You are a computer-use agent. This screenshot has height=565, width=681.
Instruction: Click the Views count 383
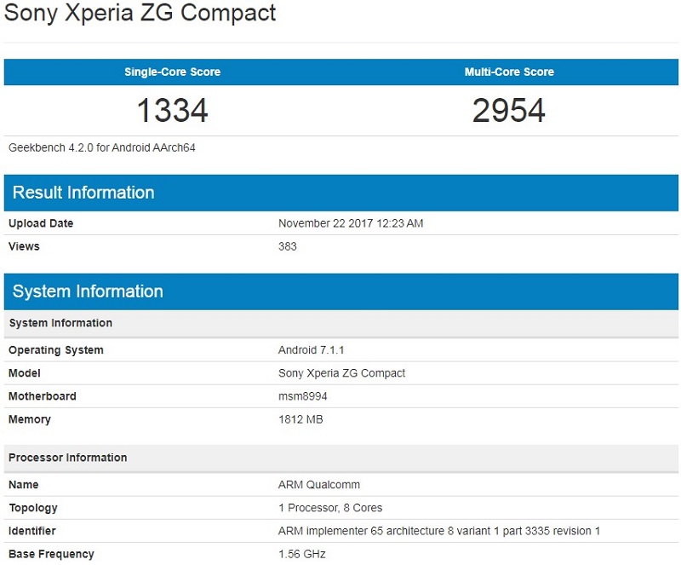(288, 246)
